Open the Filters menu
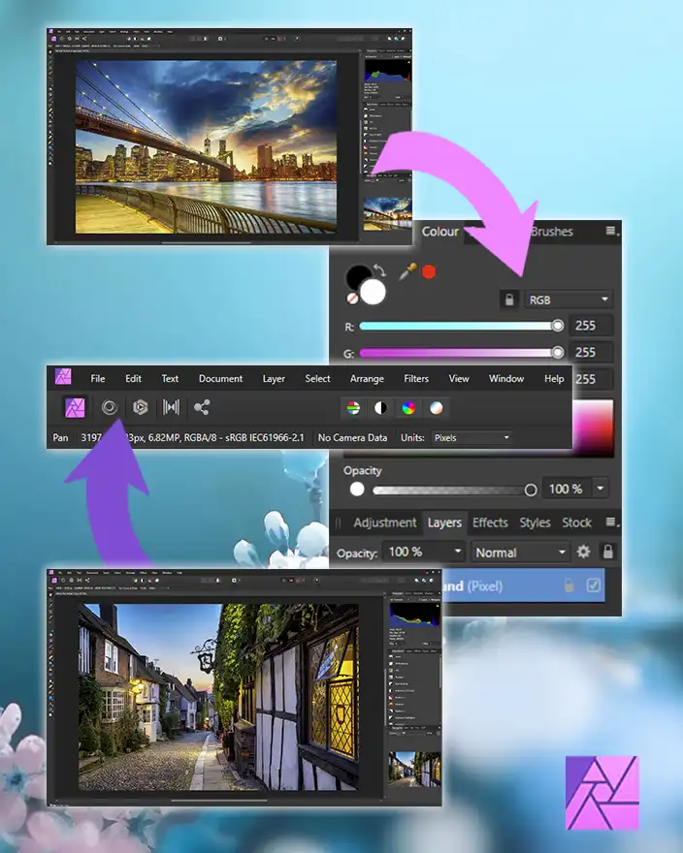The width and height of the screenshot is (683, 853). [416, 379]
